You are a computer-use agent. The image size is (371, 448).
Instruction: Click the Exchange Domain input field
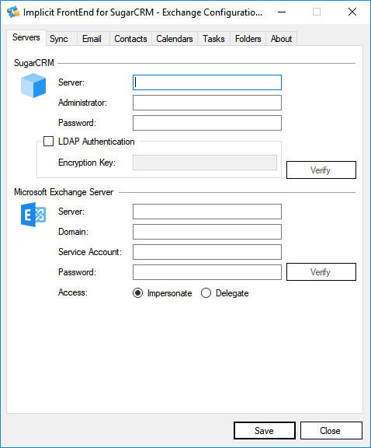tap(207, 232)
